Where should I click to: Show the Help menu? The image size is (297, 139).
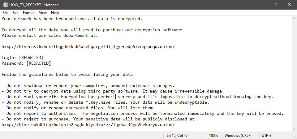click(x=55, y=13)
